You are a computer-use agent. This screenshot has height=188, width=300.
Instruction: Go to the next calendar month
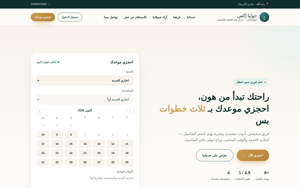[39, 111]
